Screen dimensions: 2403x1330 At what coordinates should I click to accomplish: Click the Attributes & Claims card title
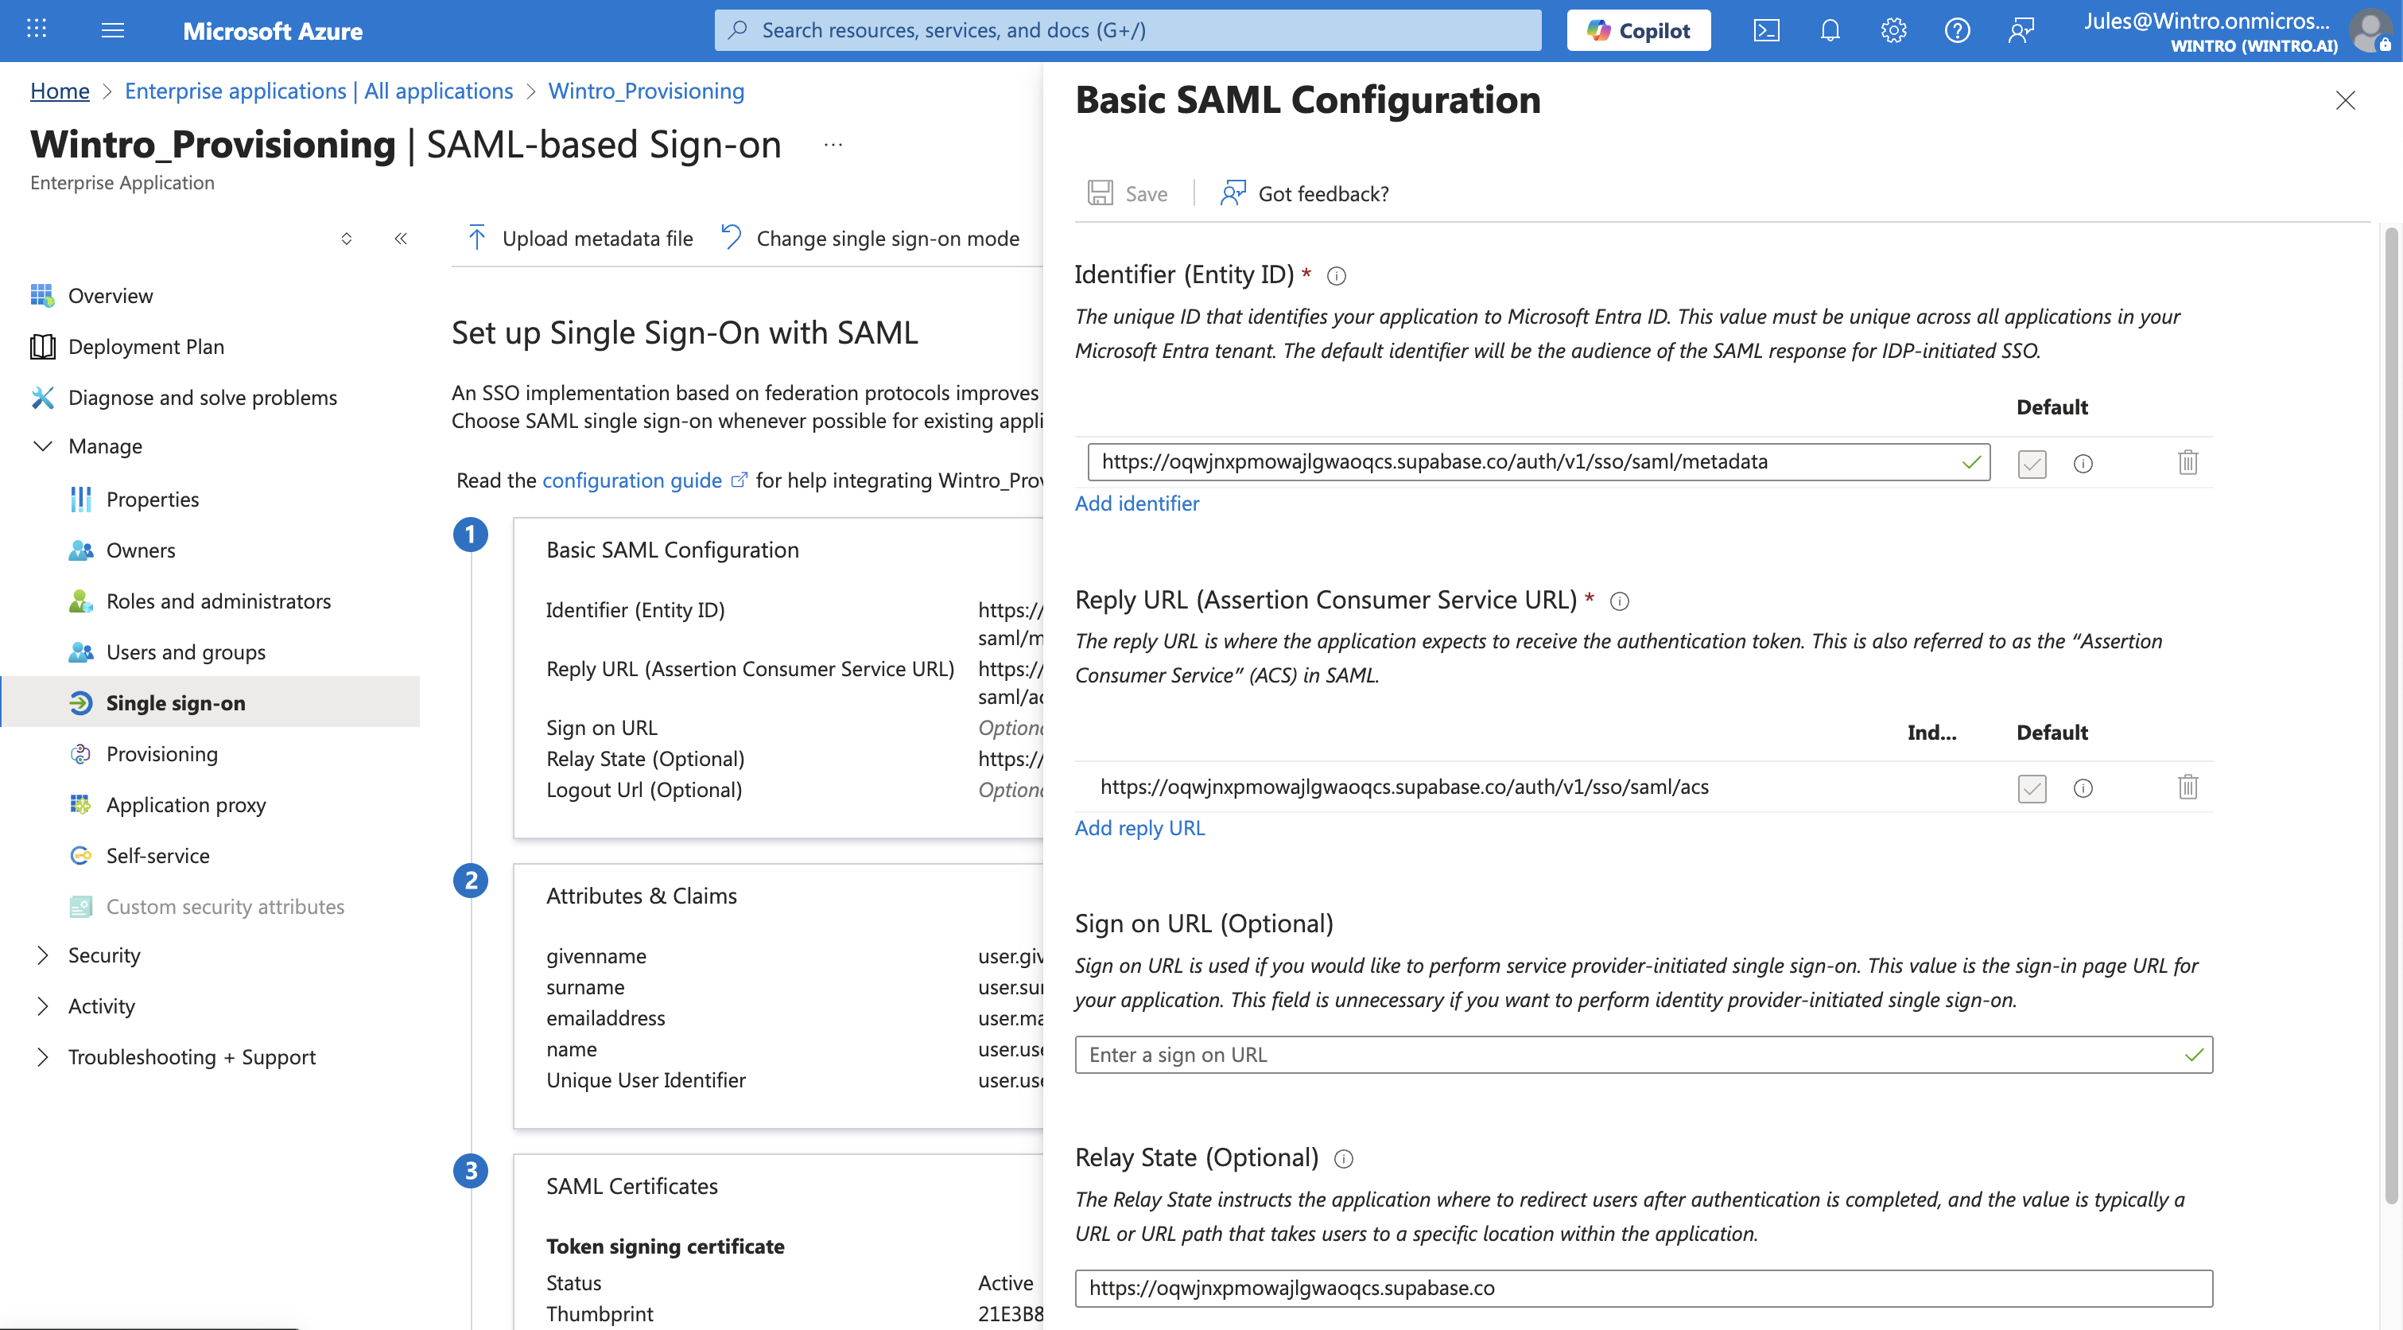click(x=641, y=895)
